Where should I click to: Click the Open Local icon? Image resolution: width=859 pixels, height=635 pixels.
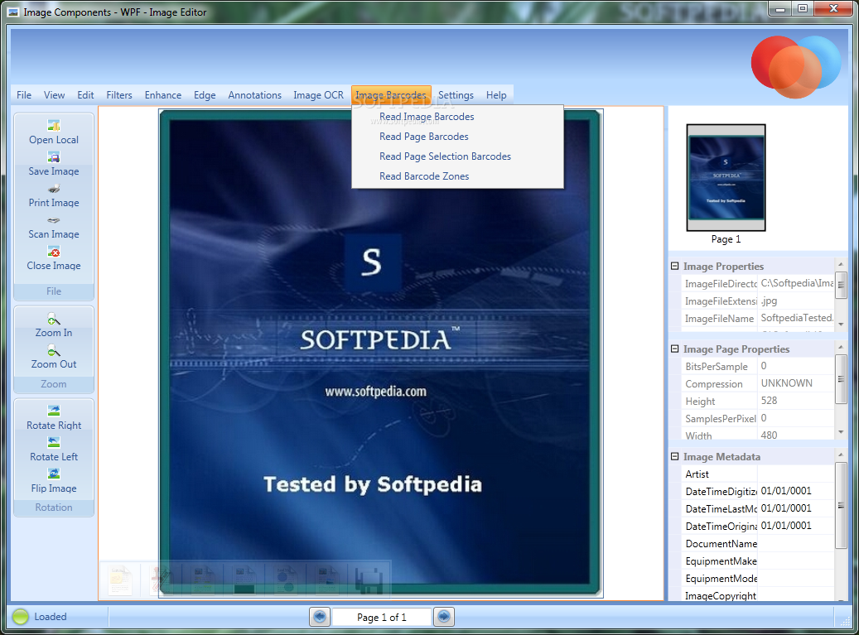pos(54,125)
